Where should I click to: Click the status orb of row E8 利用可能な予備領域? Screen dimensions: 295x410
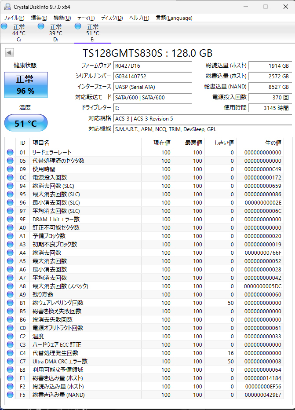pos(10,370)
